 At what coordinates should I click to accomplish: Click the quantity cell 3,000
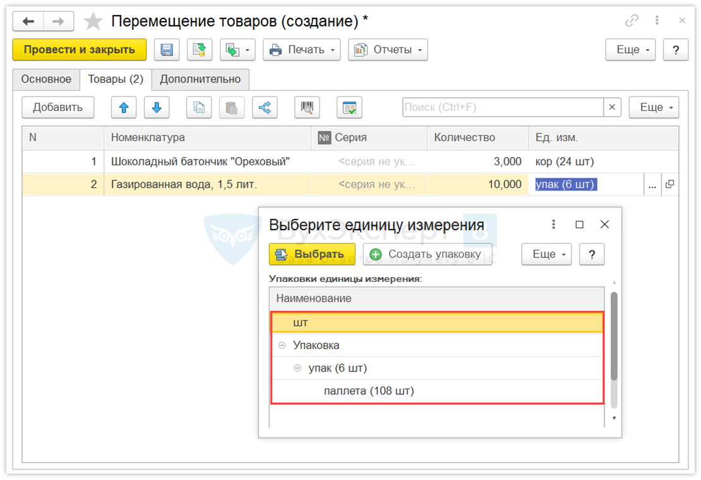coord(477,161)
